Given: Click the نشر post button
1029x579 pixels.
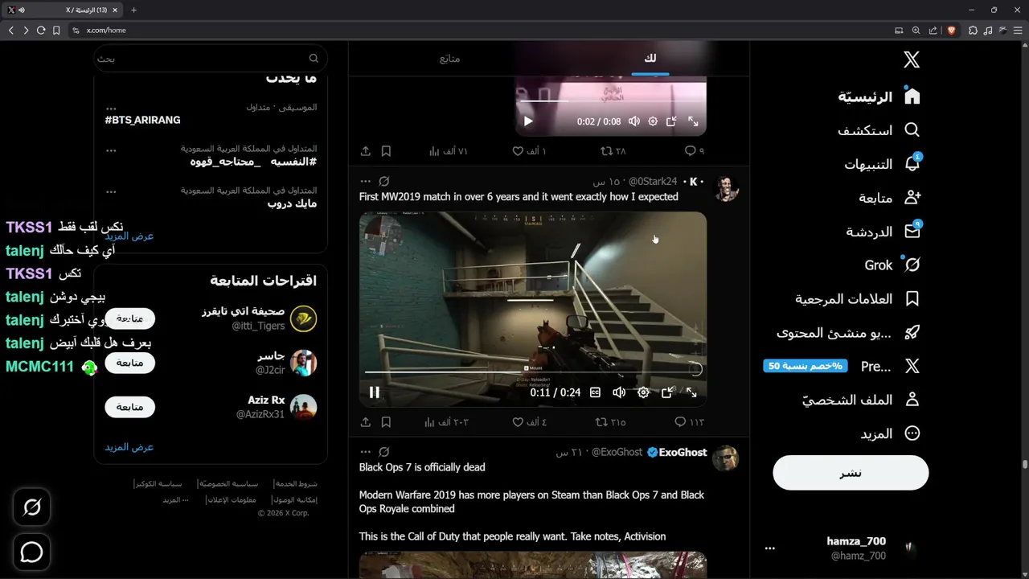Looking at the screenshot, I should 851,473.
